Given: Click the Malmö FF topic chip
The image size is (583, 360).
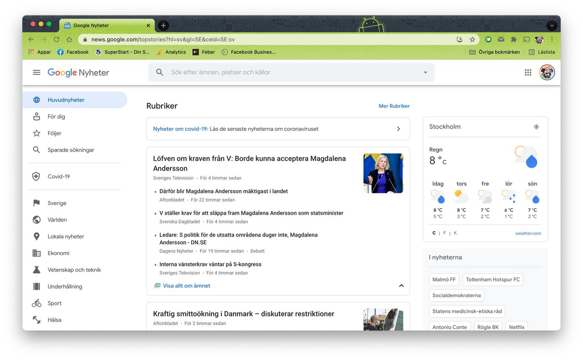Looking at the screenshot, I should tap(444, 279).
